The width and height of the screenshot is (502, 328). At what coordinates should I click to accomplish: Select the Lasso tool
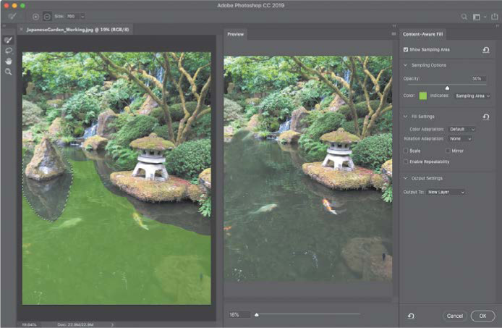pyautogui.click(x=8, y=51)
